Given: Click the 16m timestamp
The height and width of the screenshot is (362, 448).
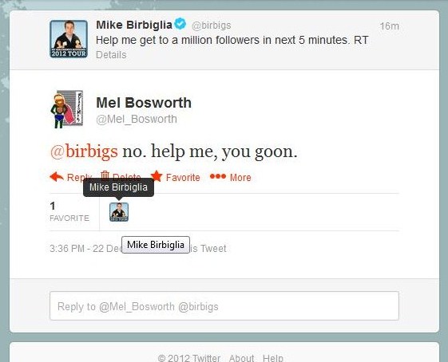Looking at the screenshot, I should point(390,26).
